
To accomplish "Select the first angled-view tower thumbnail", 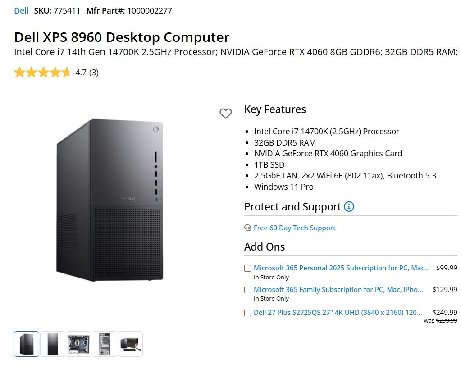I will pyautogui.click(x=27, y=344).
